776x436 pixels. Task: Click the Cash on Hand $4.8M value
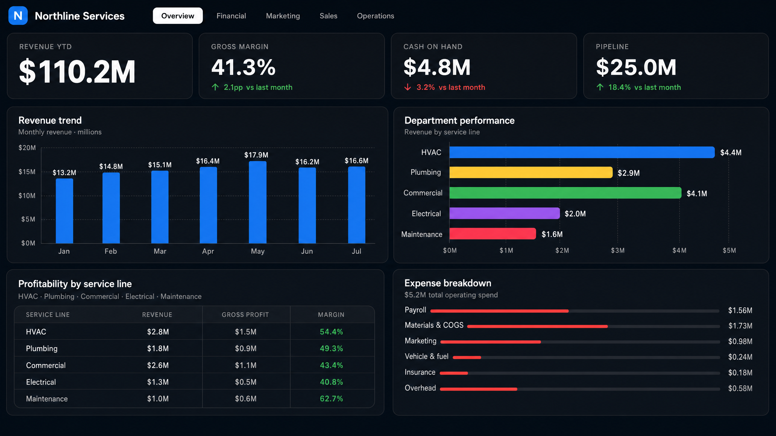click(437, 67)
